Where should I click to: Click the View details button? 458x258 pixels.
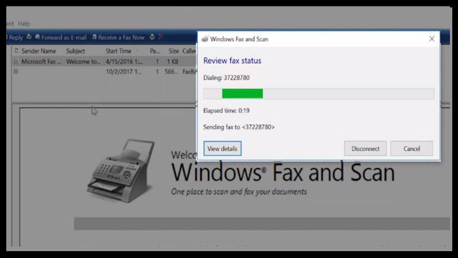click(x=222, y=148)
